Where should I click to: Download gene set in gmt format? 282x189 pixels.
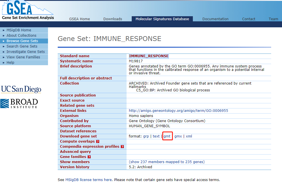tap(167, 136)
